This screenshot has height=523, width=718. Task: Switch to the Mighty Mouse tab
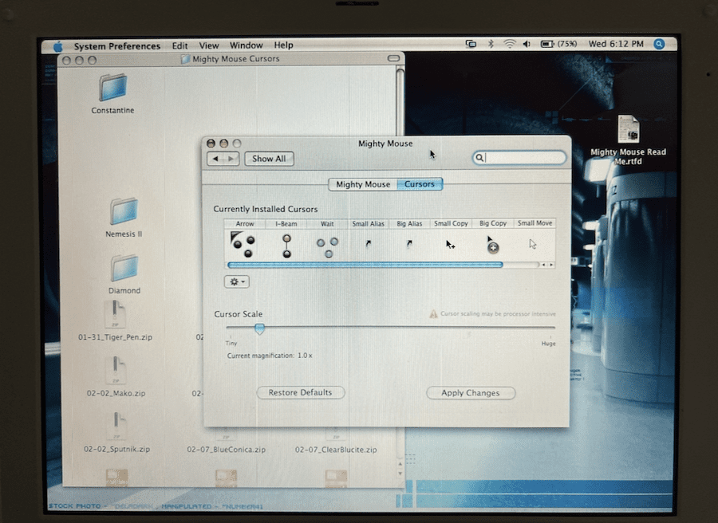click(x=363, y=184)
